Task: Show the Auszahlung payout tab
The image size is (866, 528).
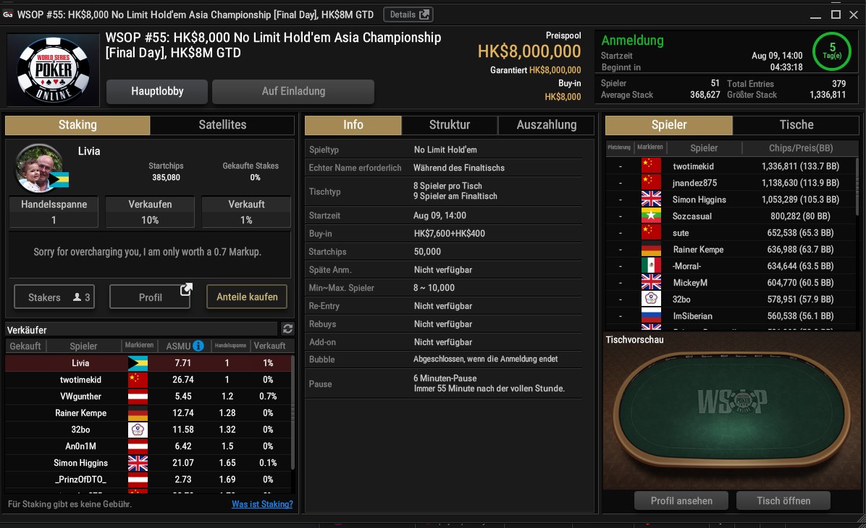Action: click(x=546, y=124)
